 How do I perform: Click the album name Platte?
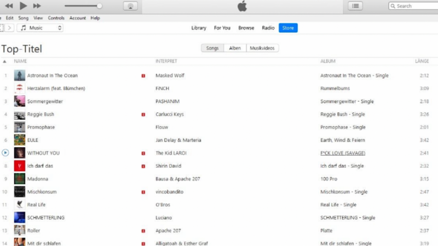click(326, 231)
